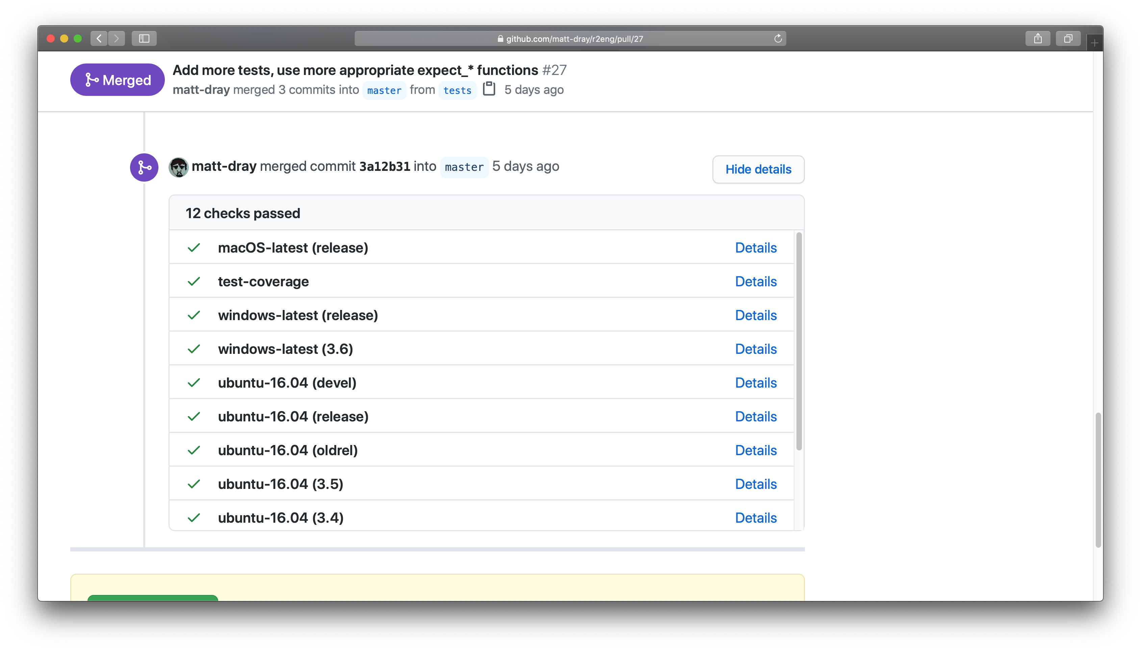Click the merge commit timeline icon

point(144,167)
